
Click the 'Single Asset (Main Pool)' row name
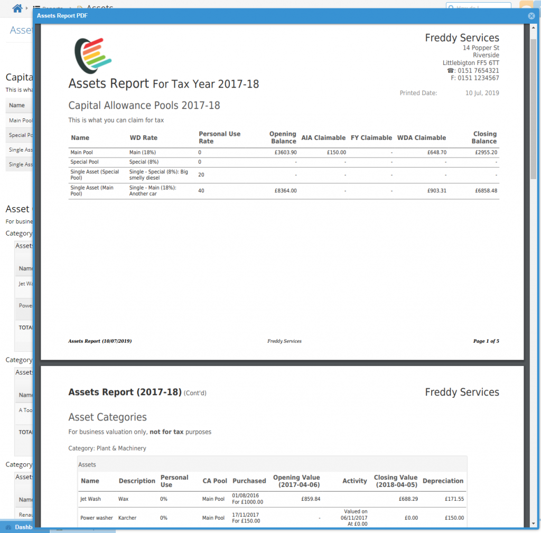[92, 190]
